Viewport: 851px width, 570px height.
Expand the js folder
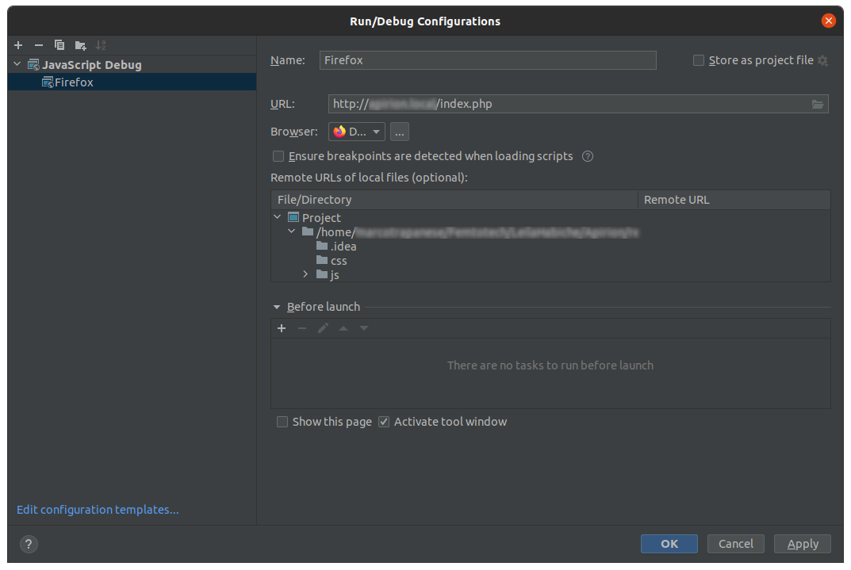pos(306,274)
